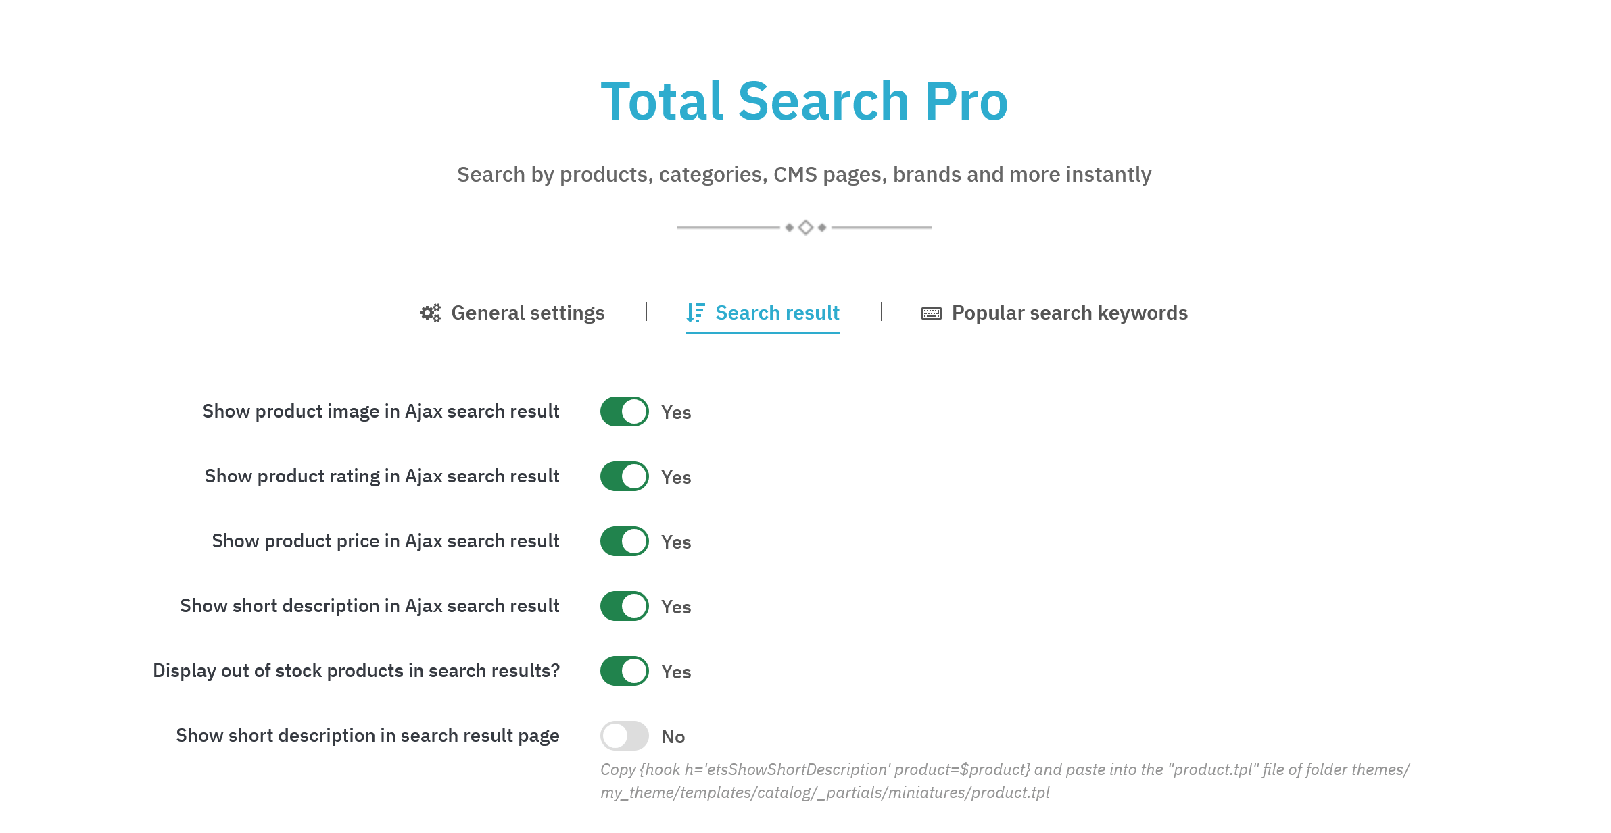Click the 'No' text beside short description toggle

pyautogui.click(x=673, y=736)
